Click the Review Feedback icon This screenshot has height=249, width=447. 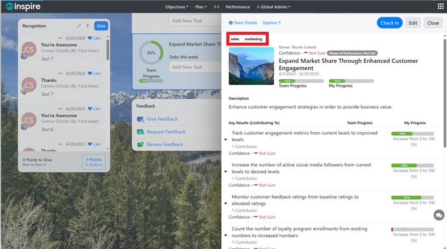(x=140, y=145)
